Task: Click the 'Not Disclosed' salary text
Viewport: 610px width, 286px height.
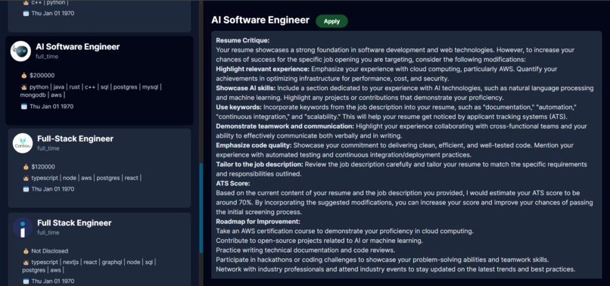Action: (50, 251)
